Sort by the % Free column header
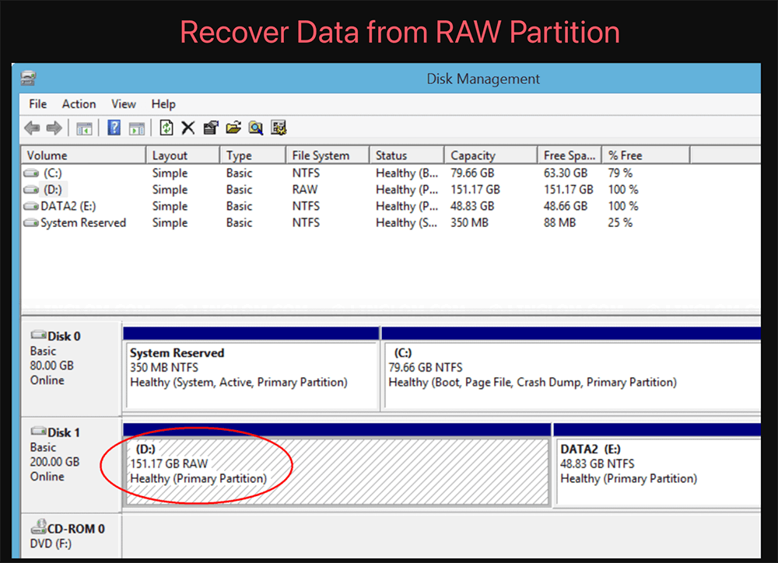Image resolution: width=778 pixels, height=563 pixels. pyautogui.click(x=646, y=156)
